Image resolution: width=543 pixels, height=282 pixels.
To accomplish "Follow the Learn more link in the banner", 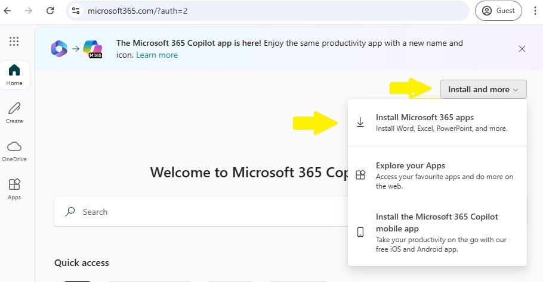I will tap(157, 55).
